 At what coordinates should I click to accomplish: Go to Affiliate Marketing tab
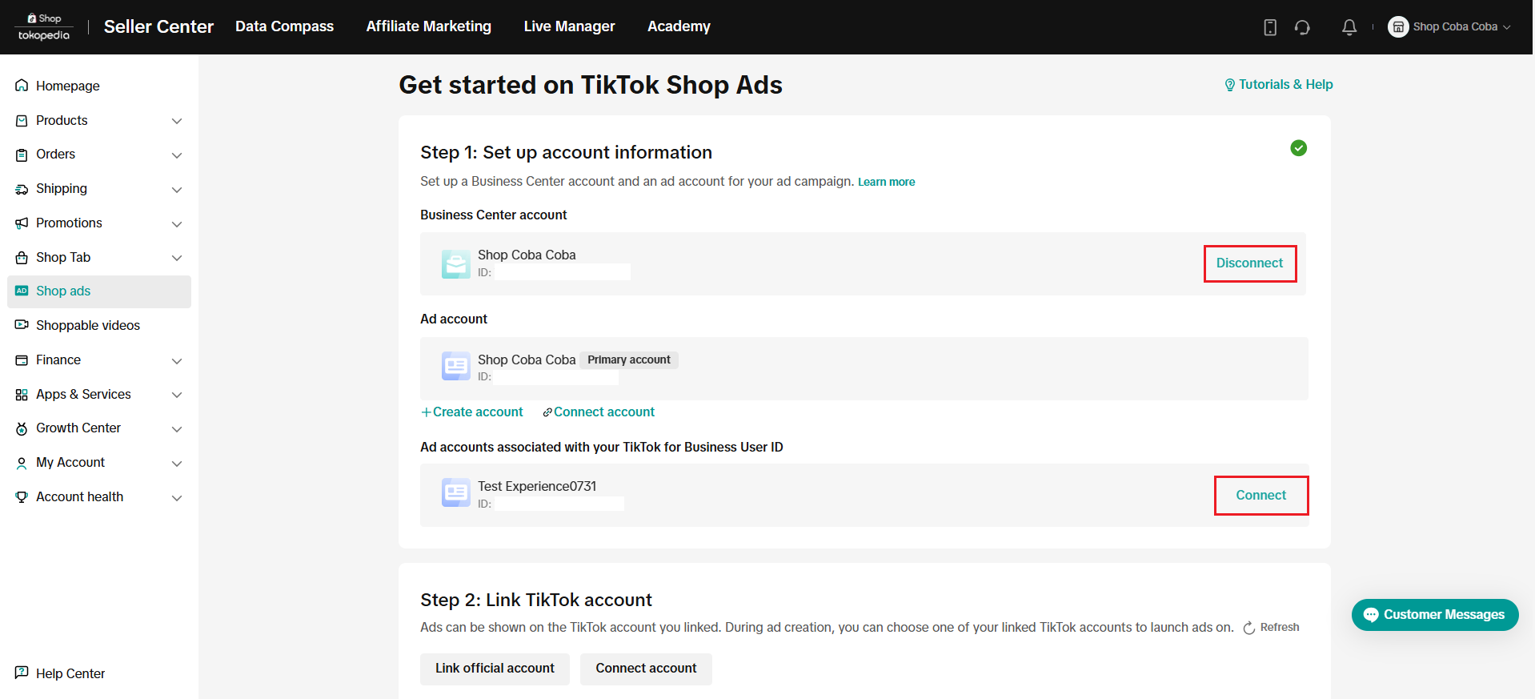tap(428, 26)
